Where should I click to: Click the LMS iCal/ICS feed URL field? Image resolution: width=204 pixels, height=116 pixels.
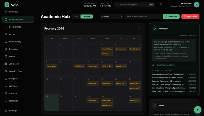(143, 16)
